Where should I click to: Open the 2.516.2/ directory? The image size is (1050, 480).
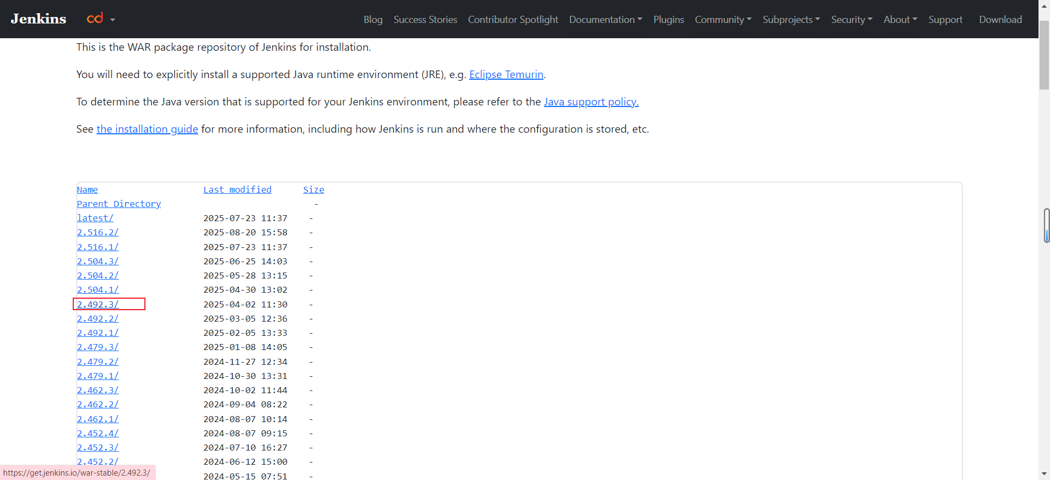coord(98,232)
